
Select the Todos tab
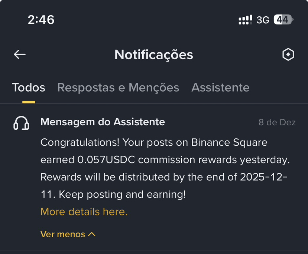[29, 88]
